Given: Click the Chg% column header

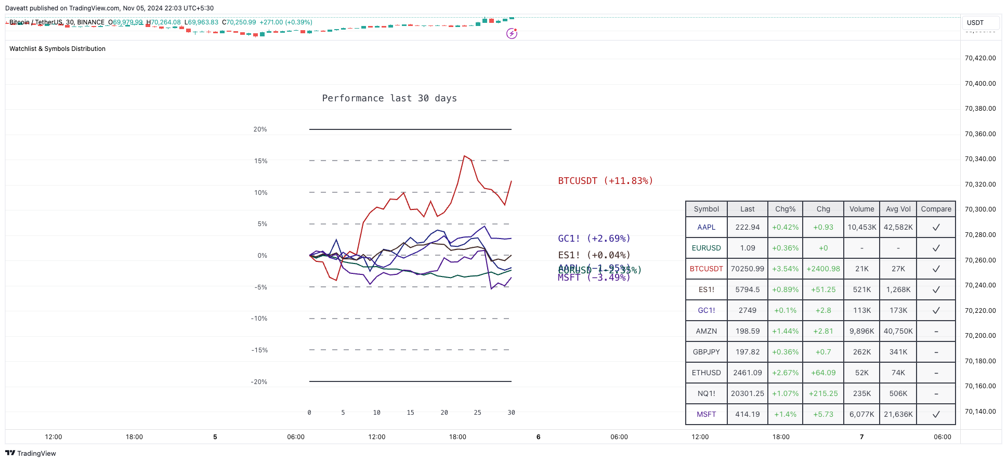Looking at the screenshot, I should [x=786, y=209].
